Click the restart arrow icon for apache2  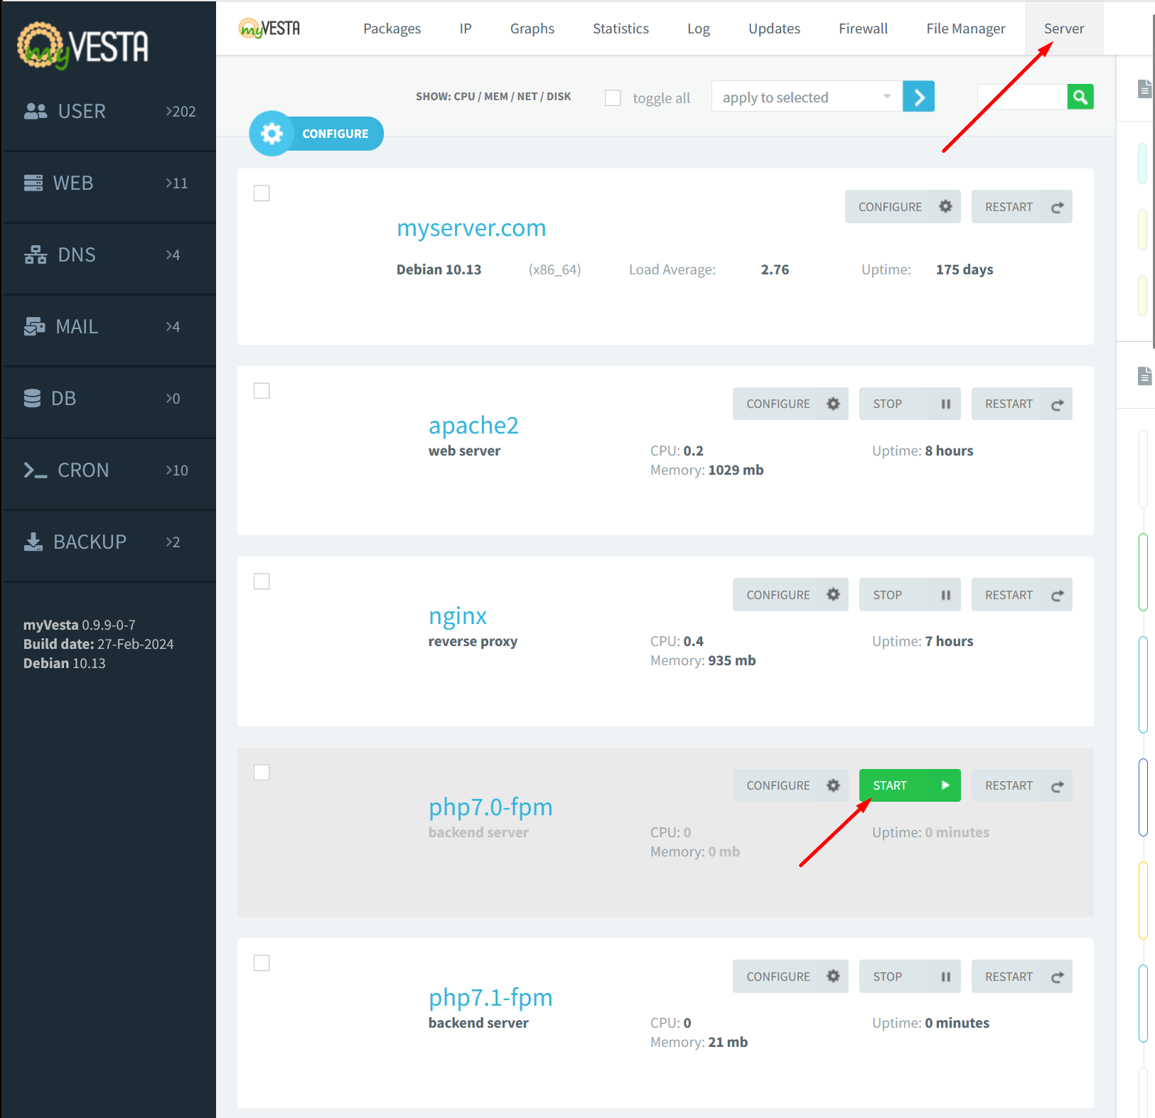pos(1058,404)
